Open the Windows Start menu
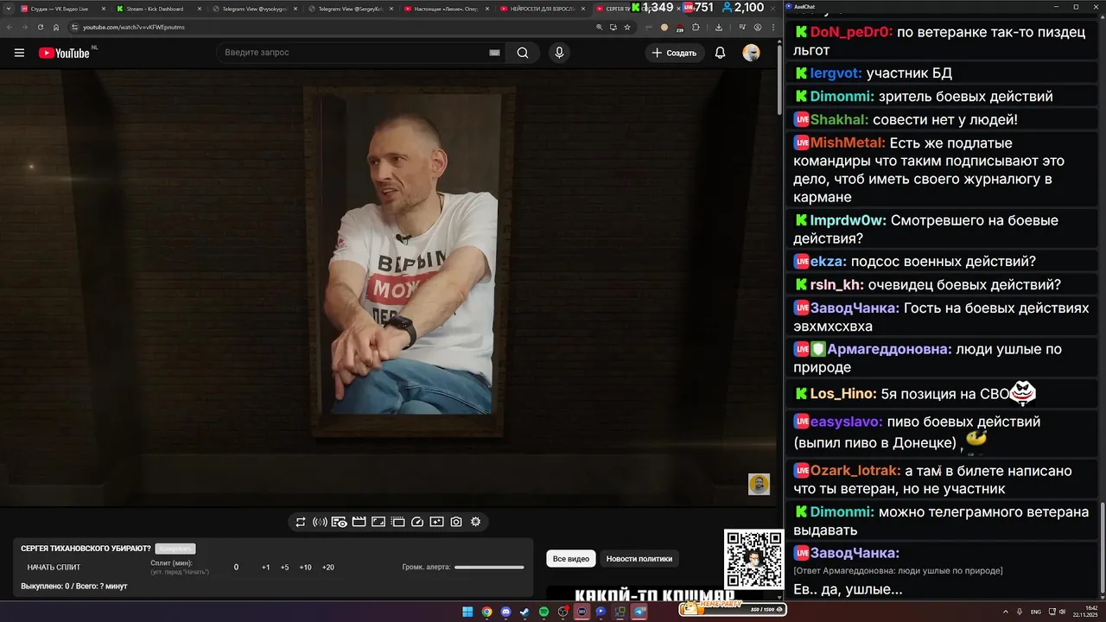 click(x=467, y=612)
